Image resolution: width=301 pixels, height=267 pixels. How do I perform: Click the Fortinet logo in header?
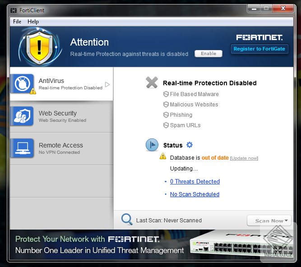(259, 37)
